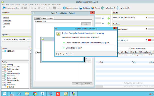The height and width of the screenshot is (96, 154).
Task: Click the Data control policy icon
Action: (5, 76)
